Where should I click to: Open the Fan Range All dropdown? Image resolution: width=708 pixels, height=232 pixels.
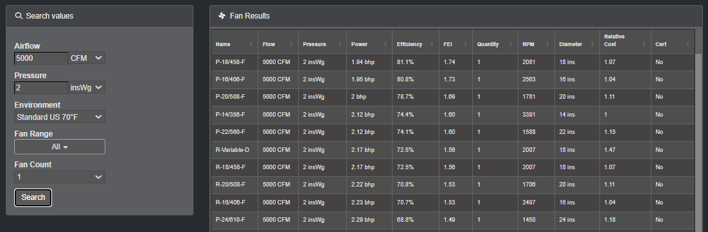coord(60,147)
